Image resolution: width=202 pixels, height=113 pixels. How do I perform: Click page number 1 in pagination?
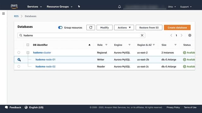click(176, 35)
